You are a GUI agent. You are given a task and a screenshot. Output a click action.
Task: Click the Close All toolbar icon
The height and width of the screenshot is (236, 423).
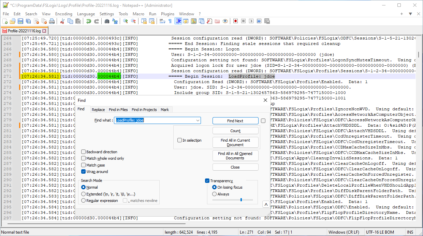pos(44,21)
